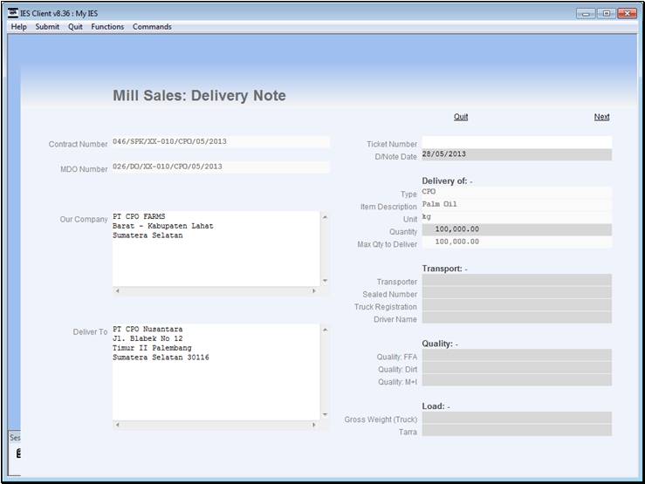Open the Functions menu
This screenshot has height=484, width=645.
pyautogui.click(x=107, y=27)
